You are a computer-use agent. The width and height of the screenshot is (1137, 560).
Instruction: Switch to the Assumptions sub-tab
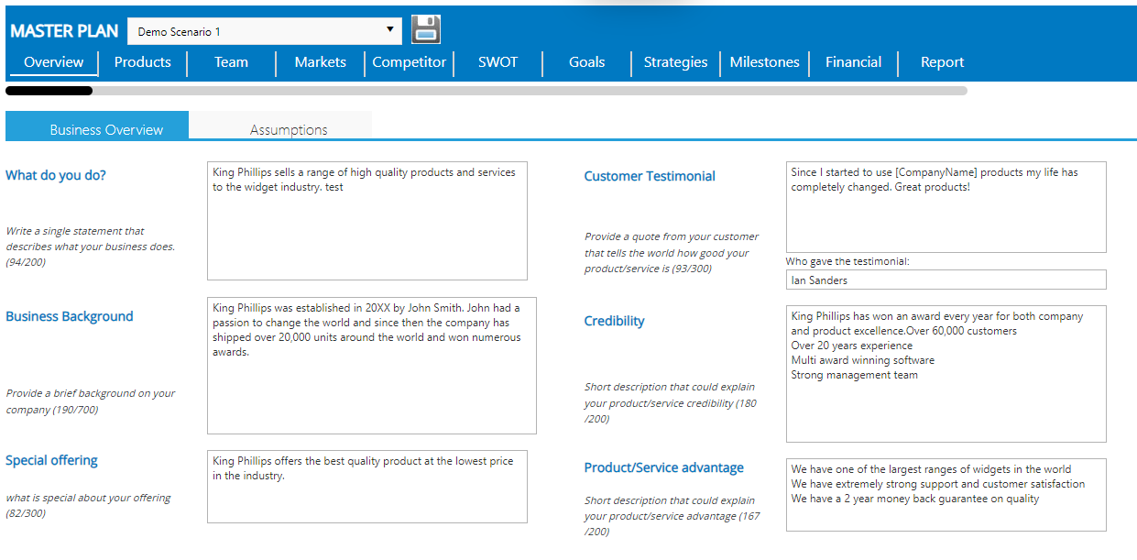(289, 129)
